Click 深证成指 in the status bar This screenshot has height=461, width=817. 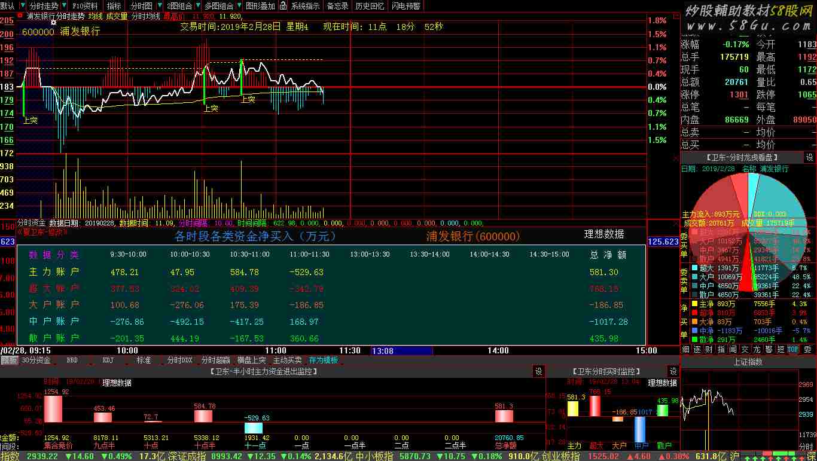click(x=187, y=456)
